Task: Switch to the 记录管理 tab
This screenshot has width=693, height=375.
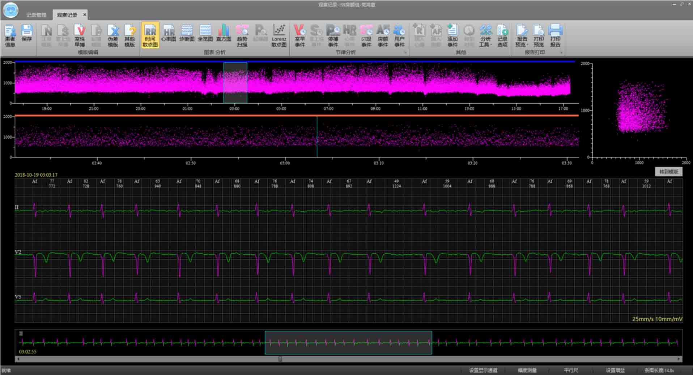Action: [36, 15]
